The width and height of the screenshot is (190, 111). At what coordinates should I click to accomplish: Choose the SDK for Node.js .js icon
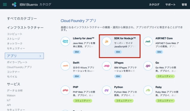107,41
